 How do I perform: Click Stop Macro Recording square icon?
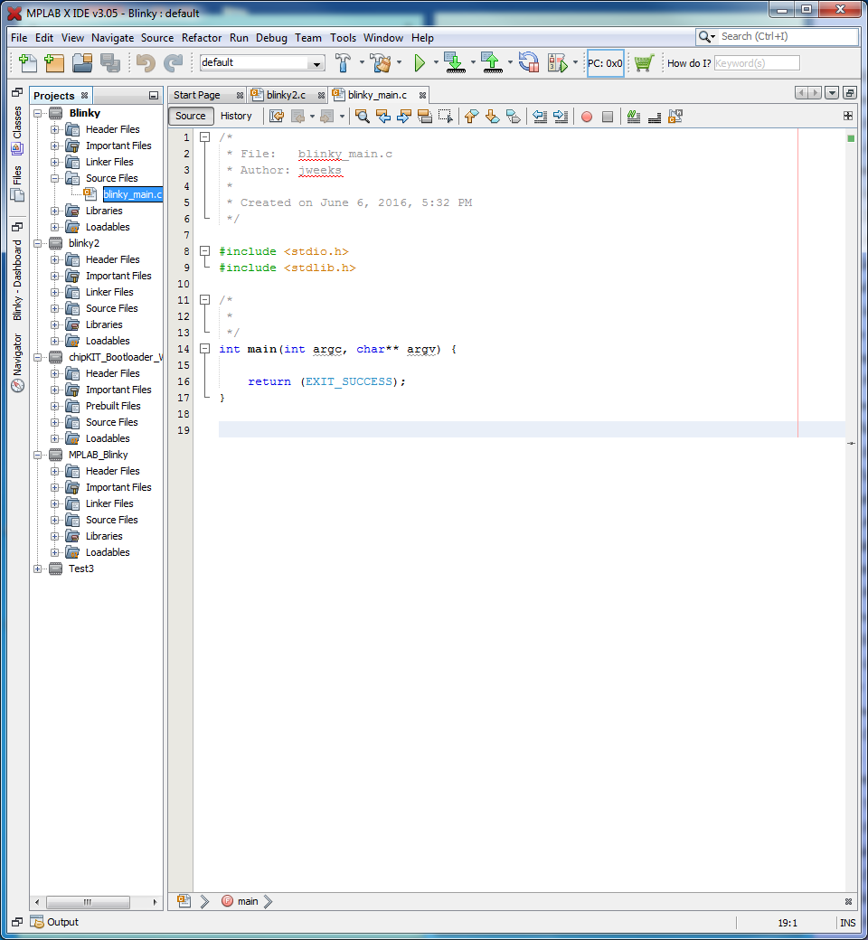pyautogui.click(x=608, y=117)
